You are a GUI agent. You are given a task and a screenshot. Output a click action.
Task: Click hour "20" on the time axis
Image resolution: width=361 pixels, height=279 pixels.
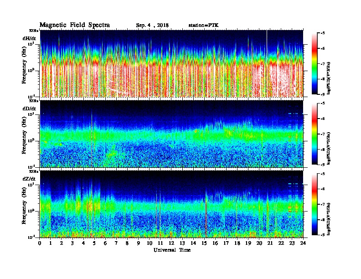tap(259, 243)
